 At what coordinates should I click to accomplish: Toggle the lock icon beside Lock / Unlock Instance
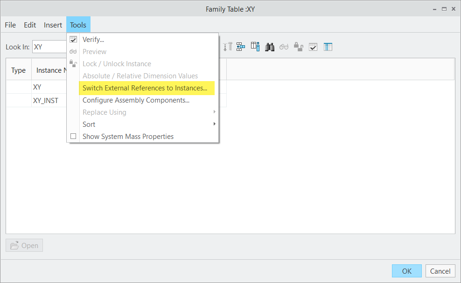click(73, 63)
